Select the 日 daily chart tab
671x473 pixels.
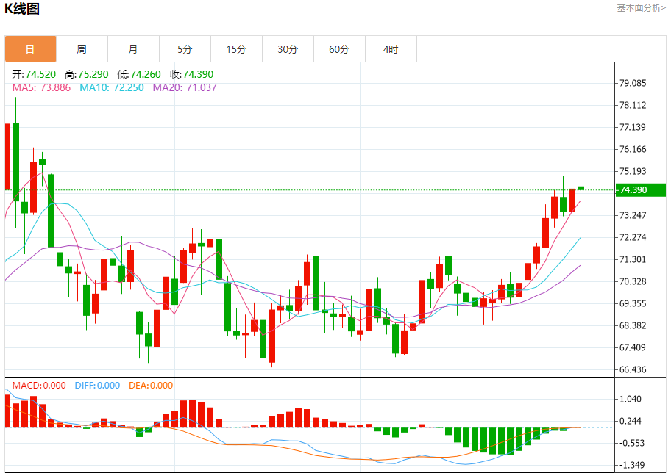pos(30,49)
